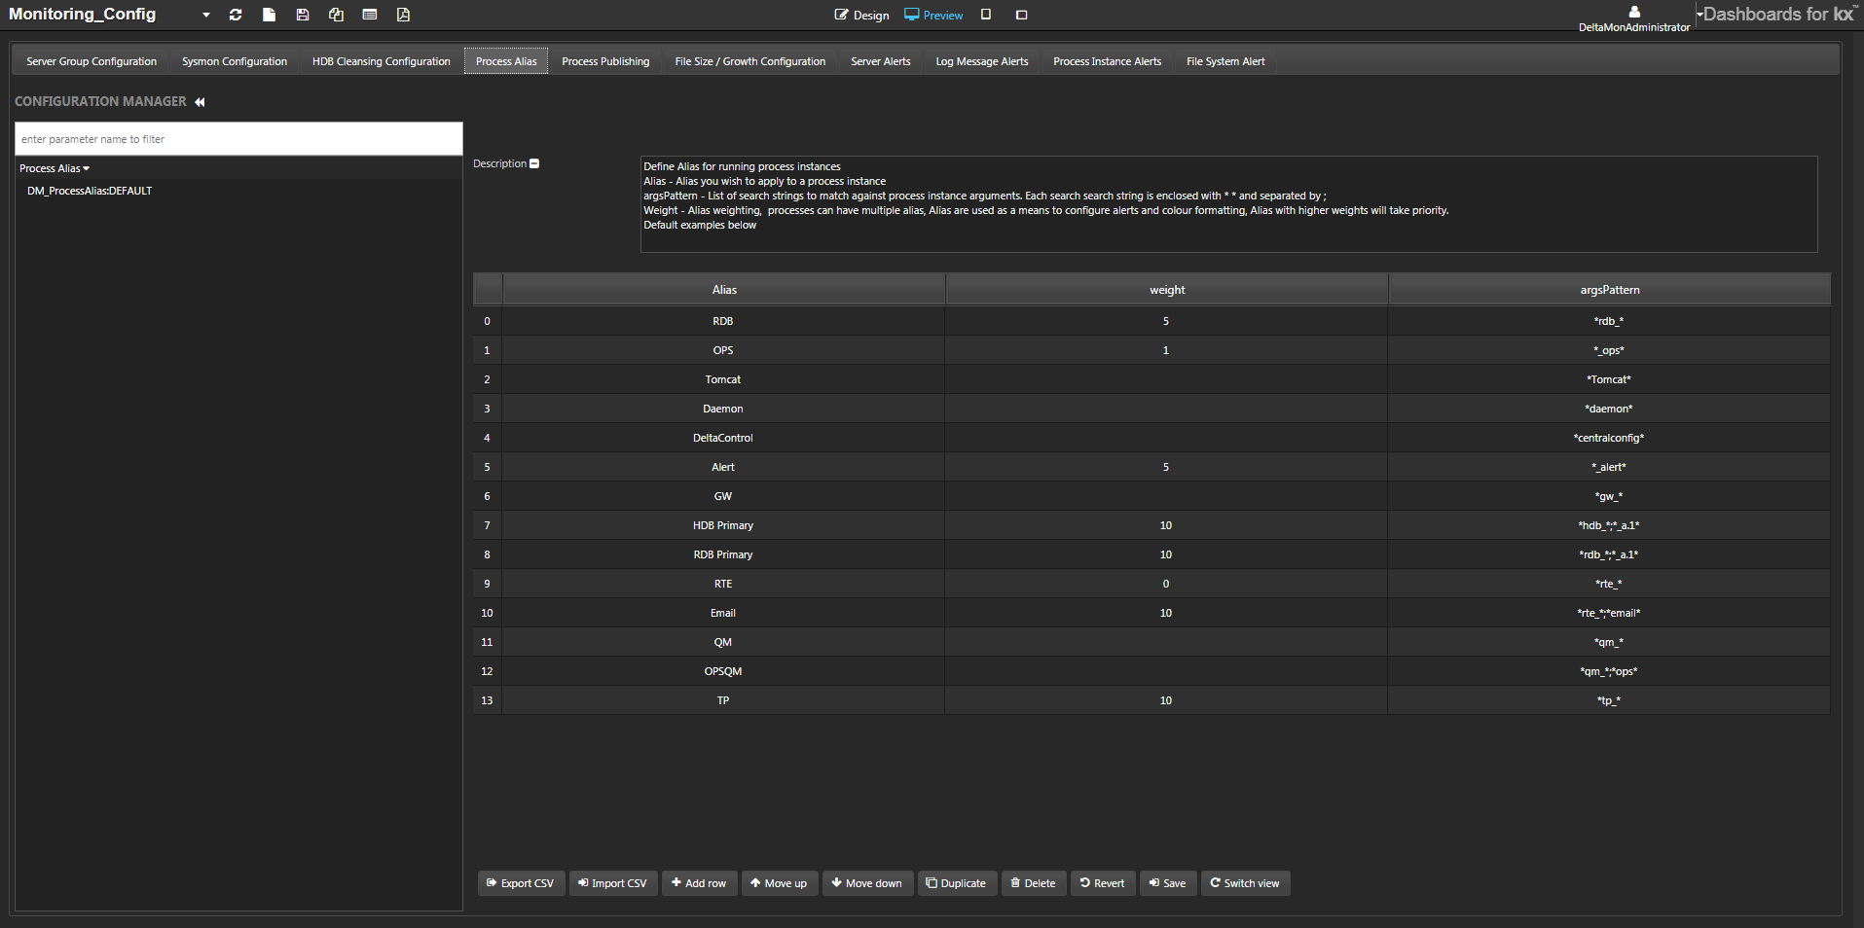
Task: Open DeltaMonAdministrator user menu
Action: click(1634, 18)
